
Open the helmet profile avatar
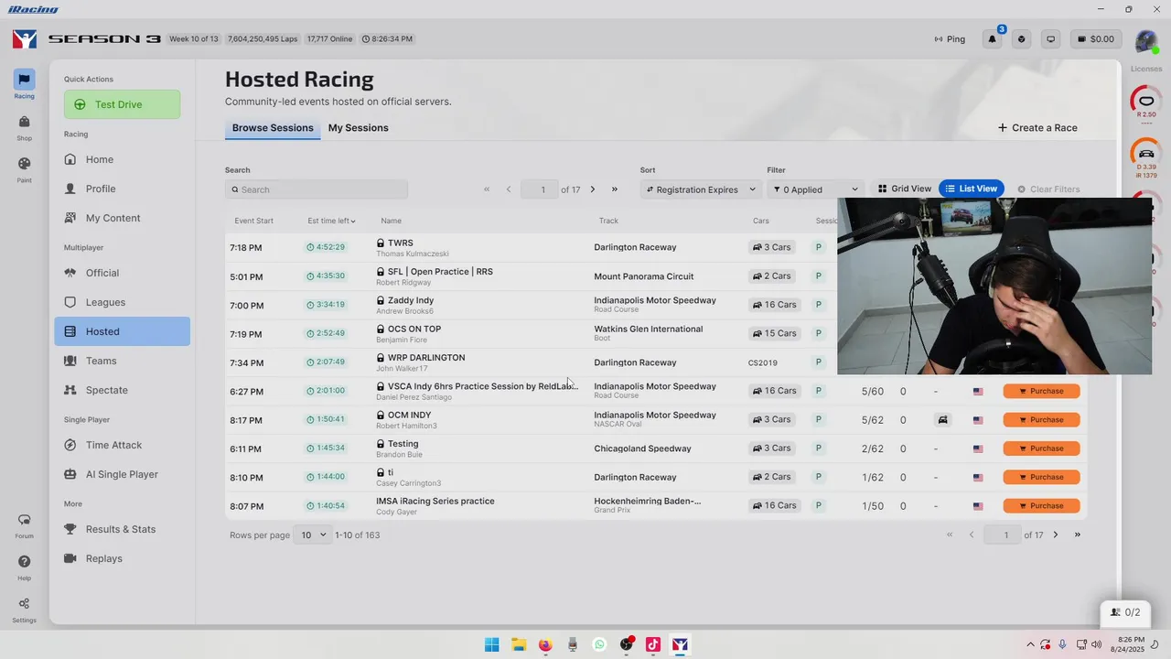click(1145, 40)
